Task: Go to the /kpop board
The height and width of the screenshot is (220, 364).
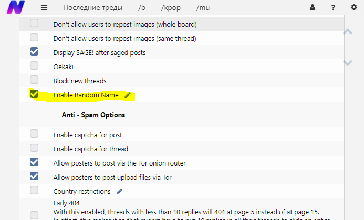Action: point(171,8)
